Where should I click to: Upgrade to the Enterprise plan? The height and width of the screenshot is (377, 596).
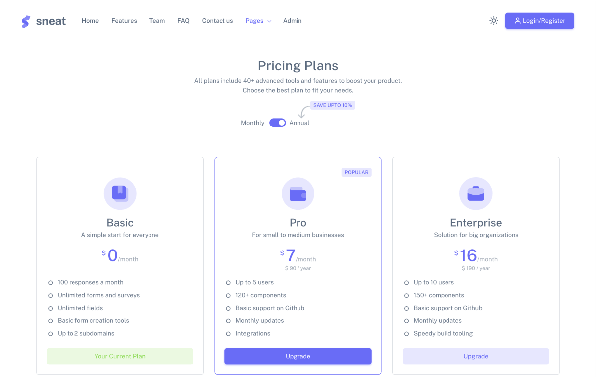(x=476, y=356)
